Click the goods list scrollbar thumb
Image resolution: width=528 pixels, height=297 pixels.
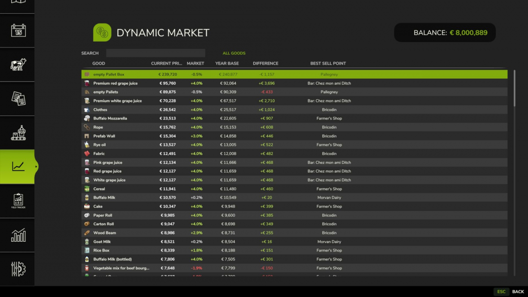click(x=514, y=89)
